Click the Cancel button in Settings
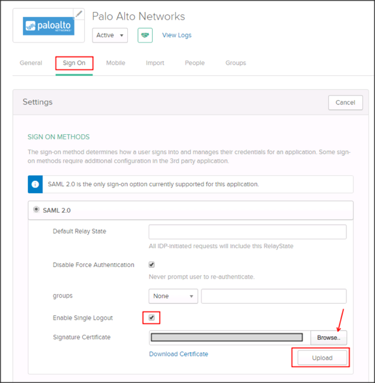375x383 pixels. (x=345, y=103)
